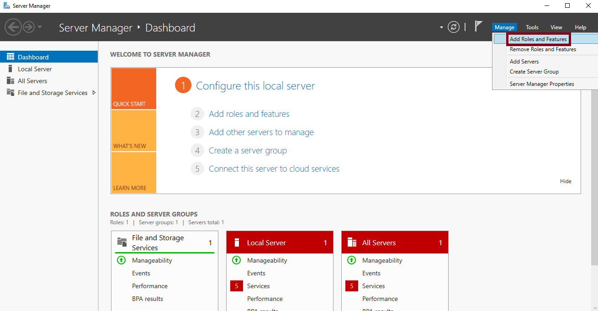This screenshot has height=311, width=598.
Task: Open Services in Local Server tile
Action: click(259, 286)
